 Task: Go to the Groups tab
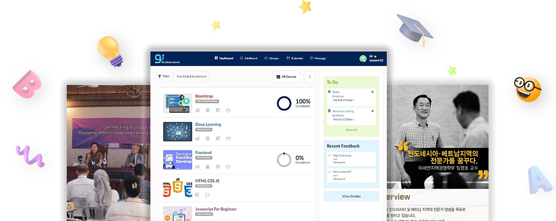click(272, 58)
